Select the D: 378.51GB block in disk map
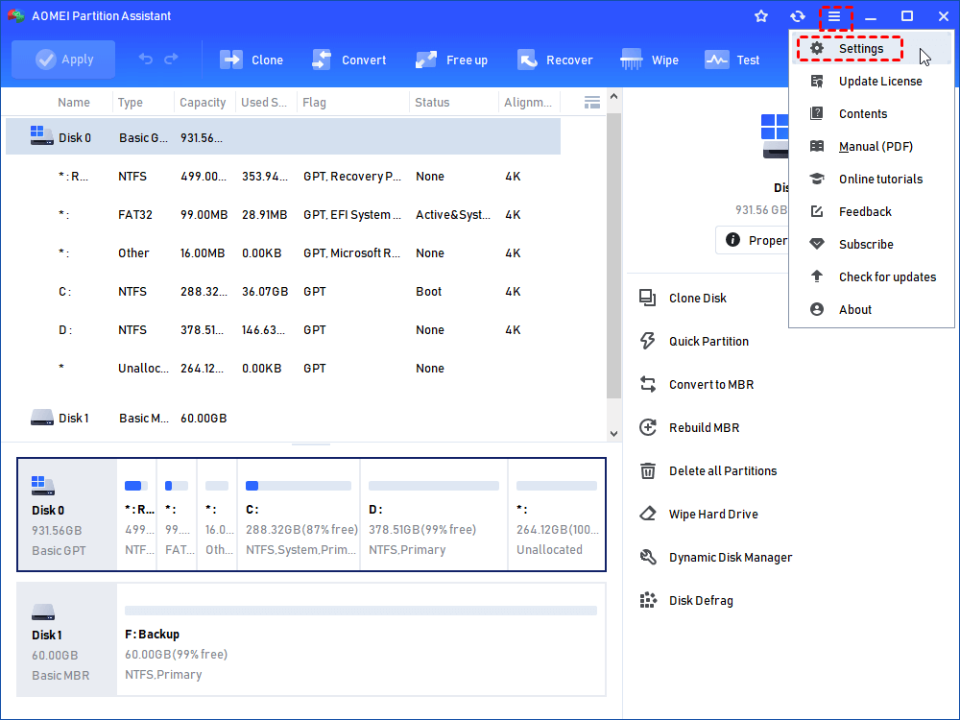 click(x=434, y=515)
